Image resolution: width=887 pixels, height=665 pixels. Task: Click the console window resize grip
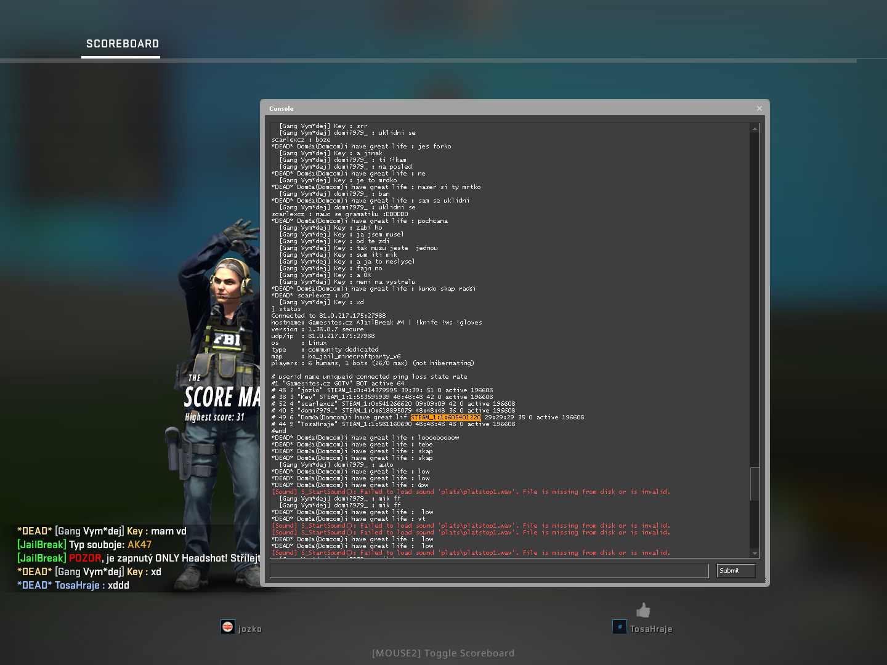tap(764, 581)
